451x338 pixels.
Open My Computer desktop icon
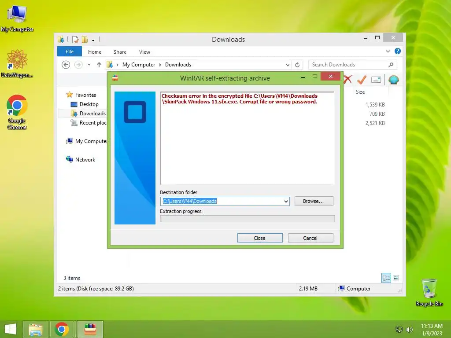click(x=17, y=18)
